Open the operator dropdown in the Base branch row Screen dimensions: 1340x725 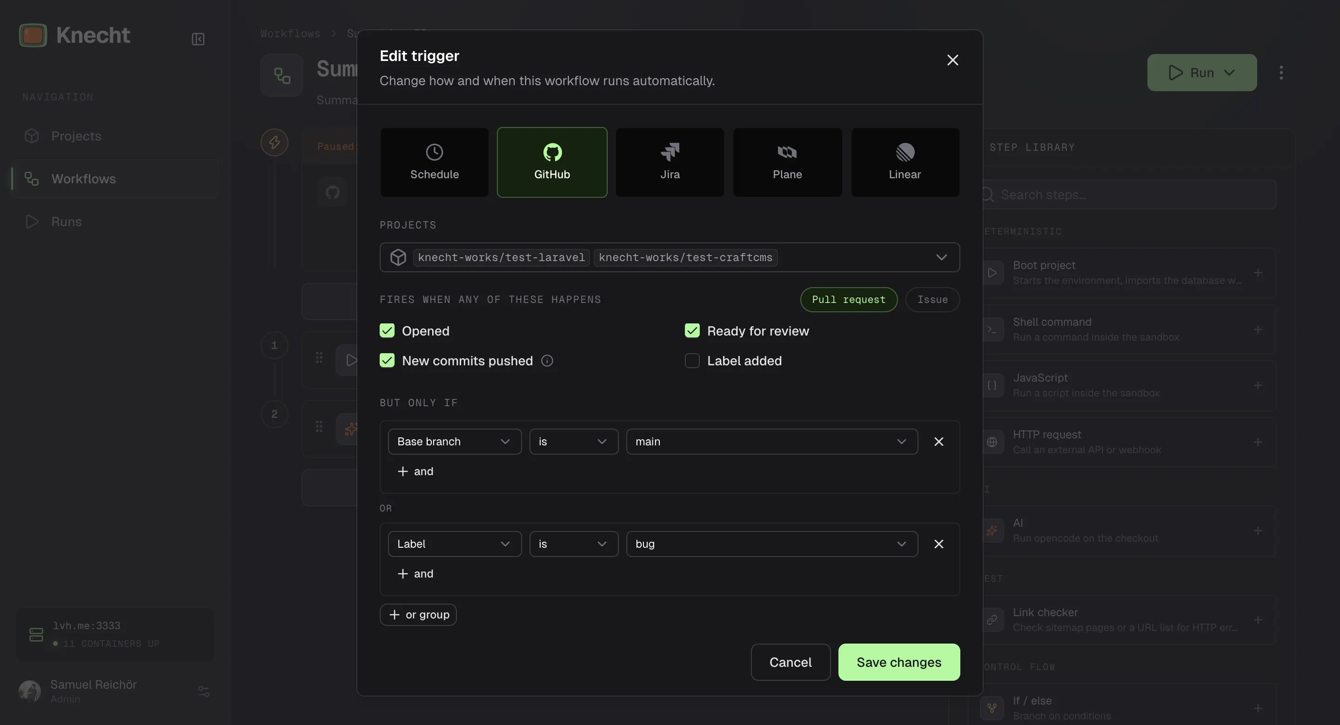tap(574, 442)
